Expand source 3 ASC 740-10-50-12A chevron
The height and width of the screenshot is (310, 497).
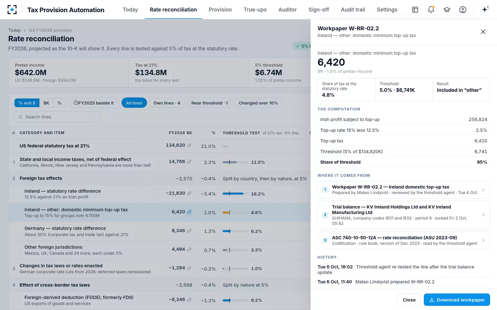point(483,240)
